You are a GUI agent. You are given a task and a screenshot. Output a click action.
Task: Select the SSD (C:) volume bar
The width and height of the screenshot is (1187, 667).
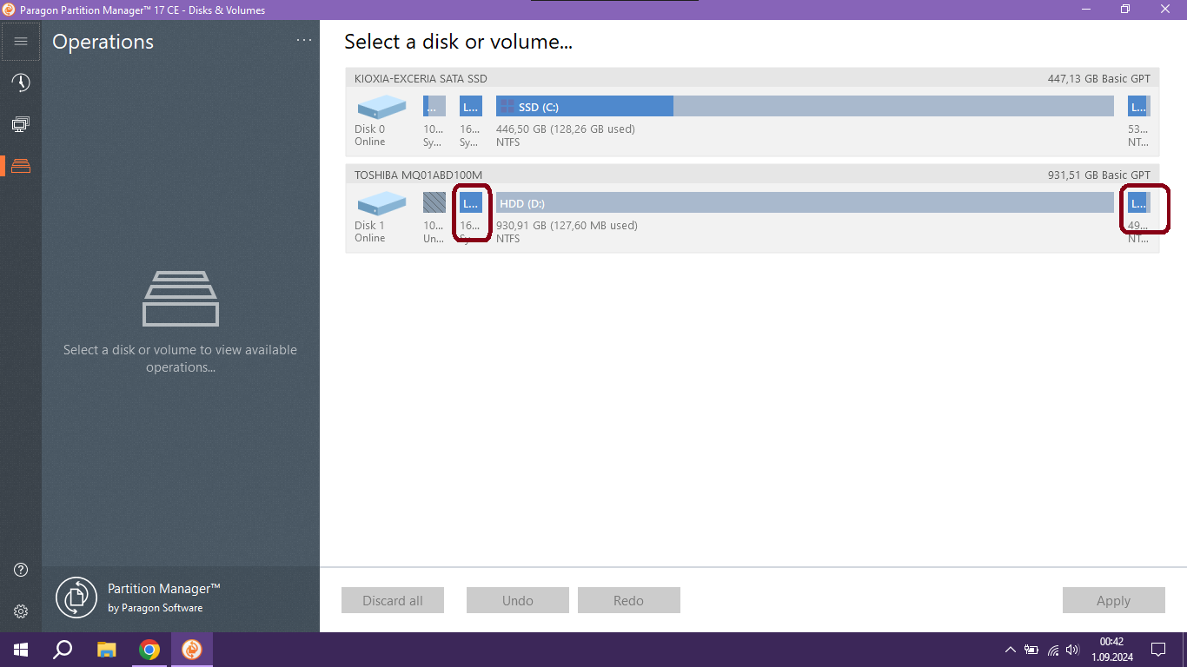[805, 106]
